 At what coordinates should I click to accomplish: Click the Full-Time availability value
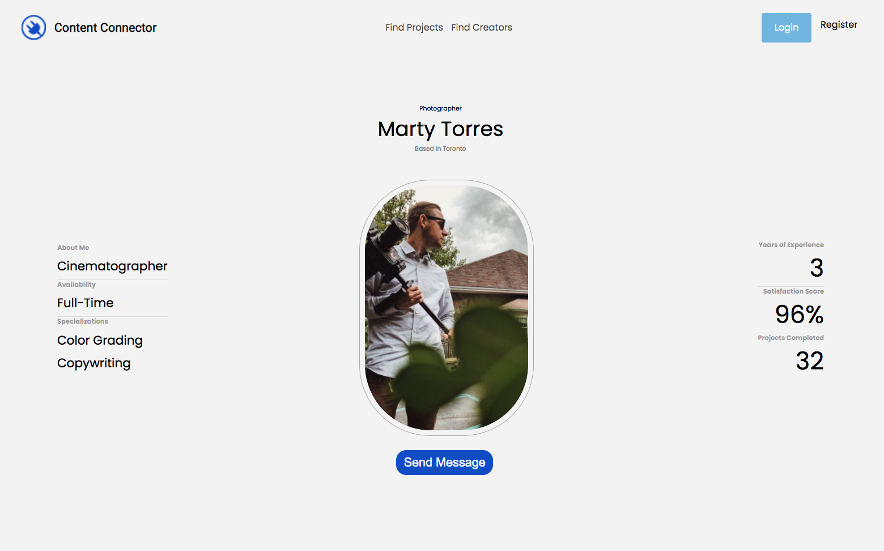tap(86, 303)
